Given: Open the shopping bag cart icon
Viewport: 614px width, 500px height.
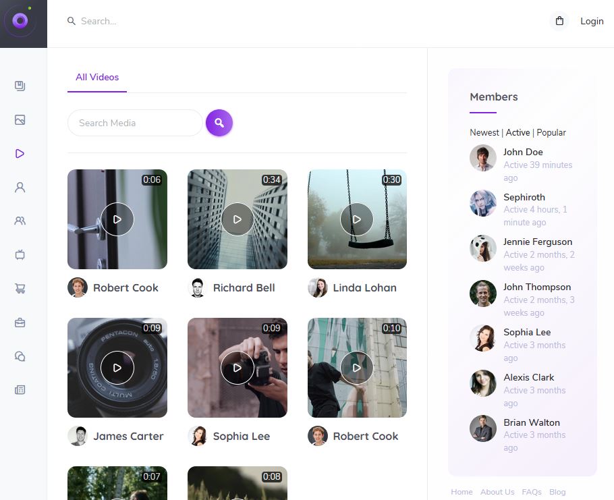Looking at the screenshot, I should (559, 21).
